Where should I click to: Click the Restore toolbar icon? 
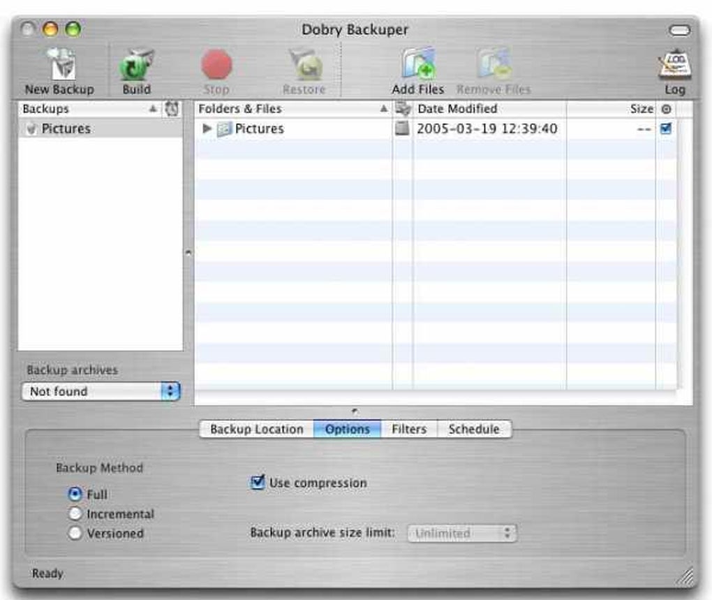click(305, 65)
